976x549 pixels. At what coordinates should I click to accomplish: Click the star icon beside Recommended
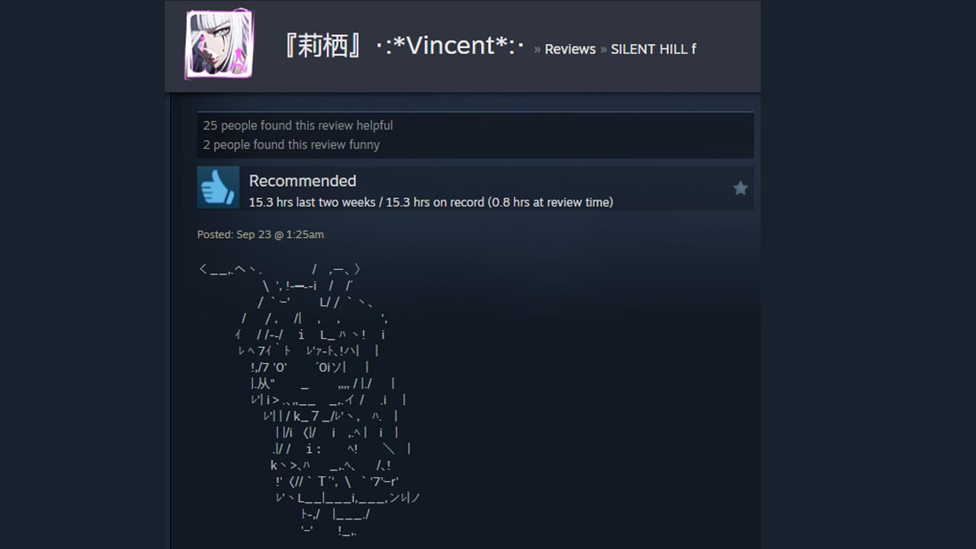pos(740,188)
